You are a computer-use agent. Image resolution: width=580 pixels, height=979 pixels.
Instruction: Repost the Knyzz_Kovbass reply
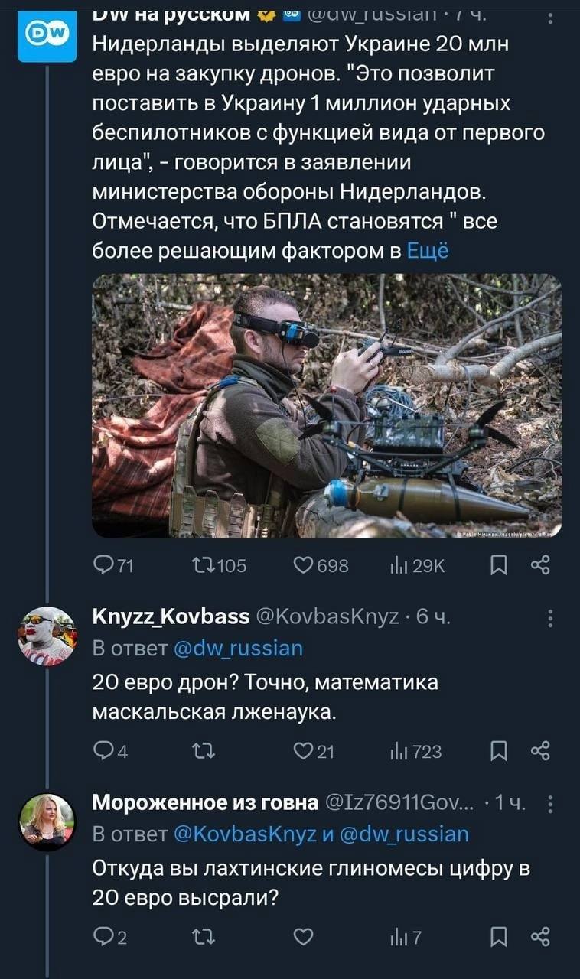tap(199, 752)
